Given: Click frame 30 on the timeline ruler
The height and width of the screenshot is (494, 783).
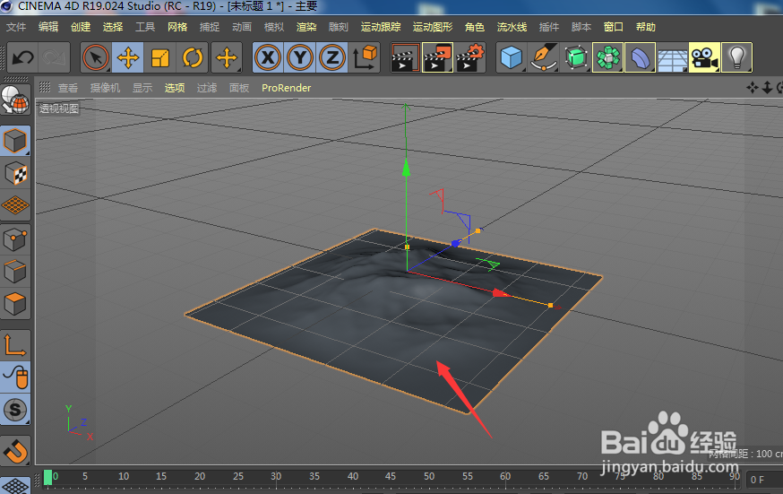Looking at the screenshot, I should tap(276, 477).
